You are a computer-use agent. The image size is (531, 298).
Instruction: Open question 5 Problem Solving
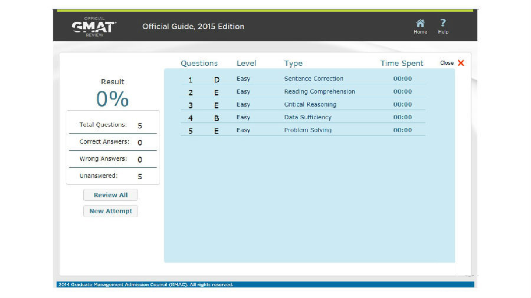pos(307,130)
